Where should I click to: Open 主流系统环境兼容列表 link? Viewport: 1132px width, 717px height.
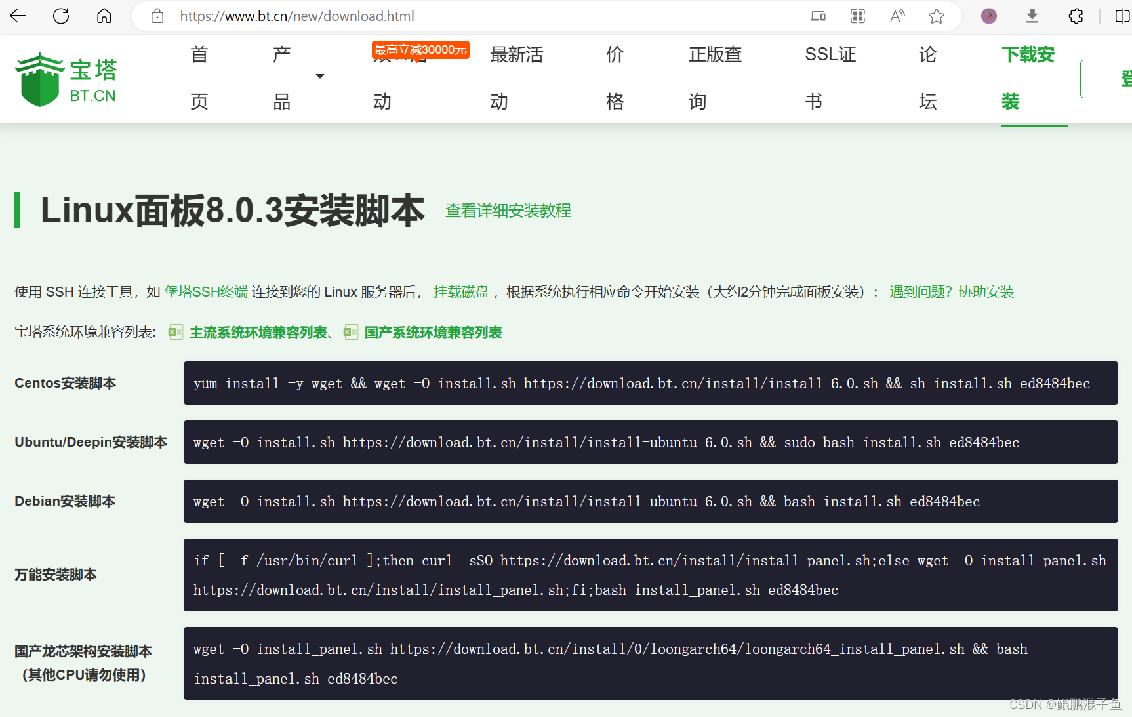click(258, 333)
